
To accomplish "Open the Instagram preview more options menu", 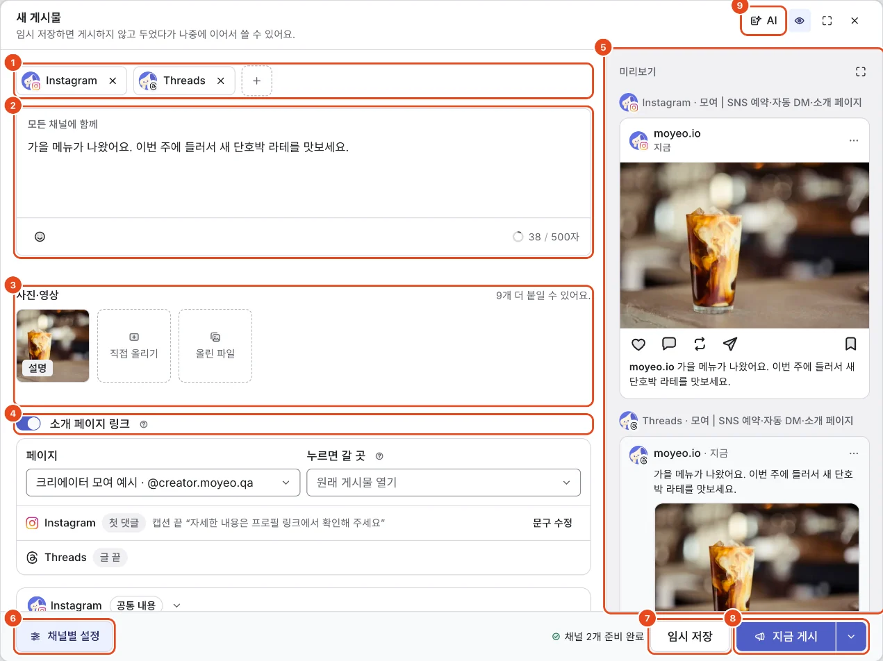I will pyautogui.click(x=854, y=140).
